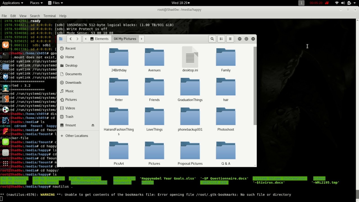Expand path bar to the right

(x=141, y=39)
